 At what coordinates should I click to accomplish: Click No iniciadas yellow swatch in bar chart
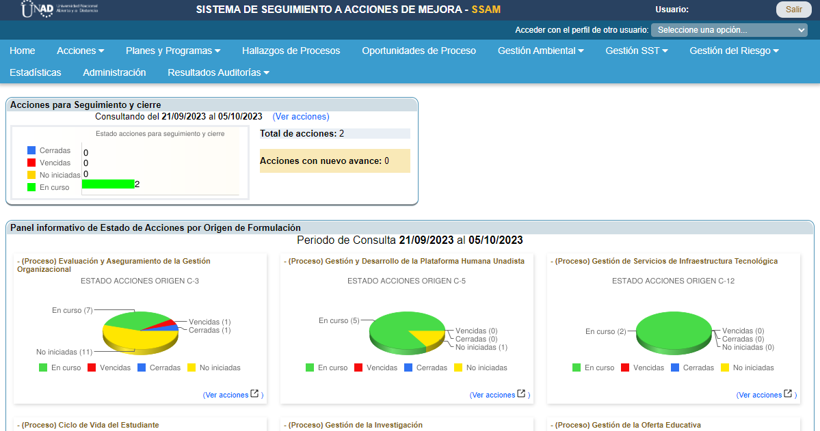(x=31, y=175)
